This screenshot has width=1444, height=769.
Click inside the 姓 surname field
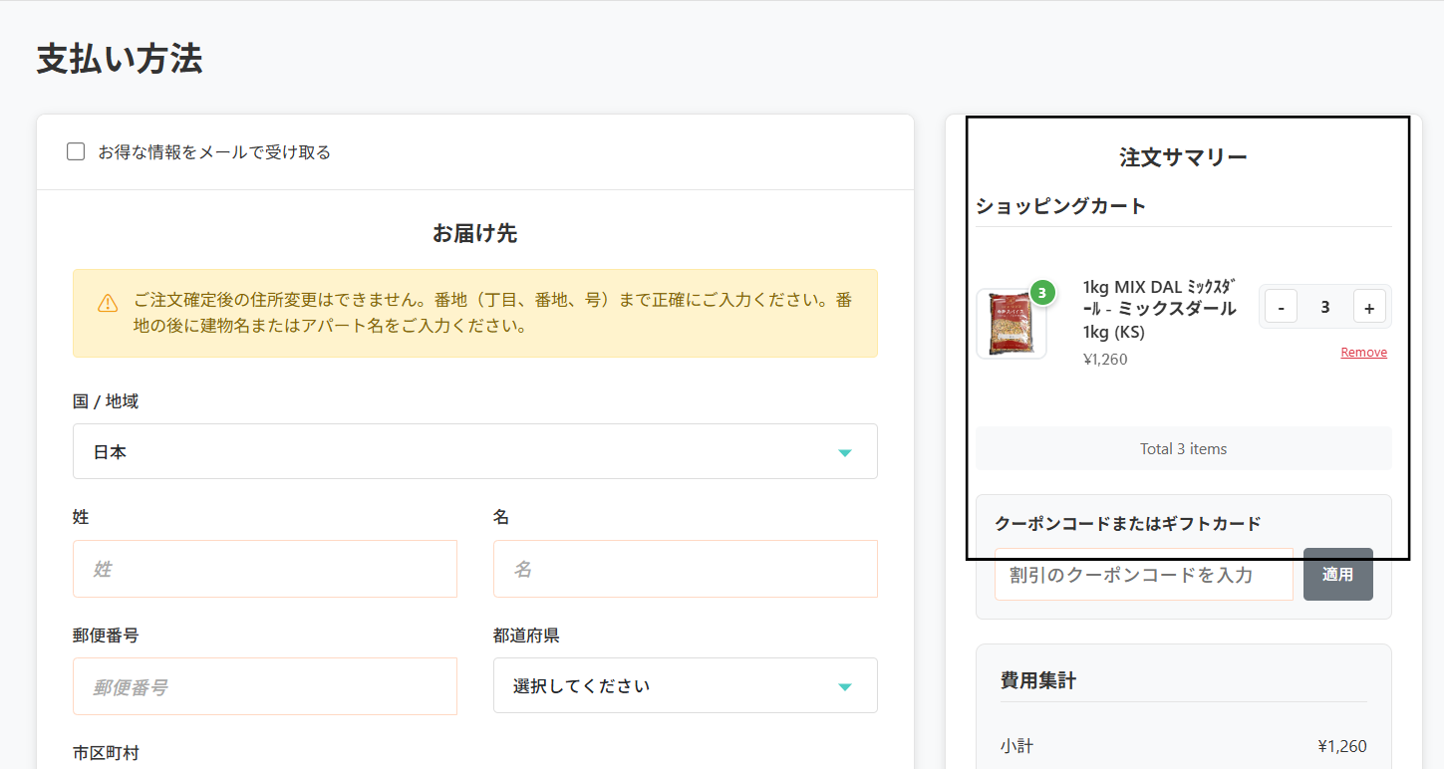(x=264, y=568)
